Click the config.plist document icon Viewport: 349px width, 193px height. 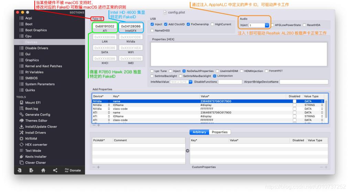coord(165,12)
